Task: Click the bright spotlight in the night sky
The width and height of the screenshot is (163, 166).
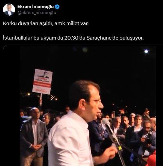Action: 146,52
